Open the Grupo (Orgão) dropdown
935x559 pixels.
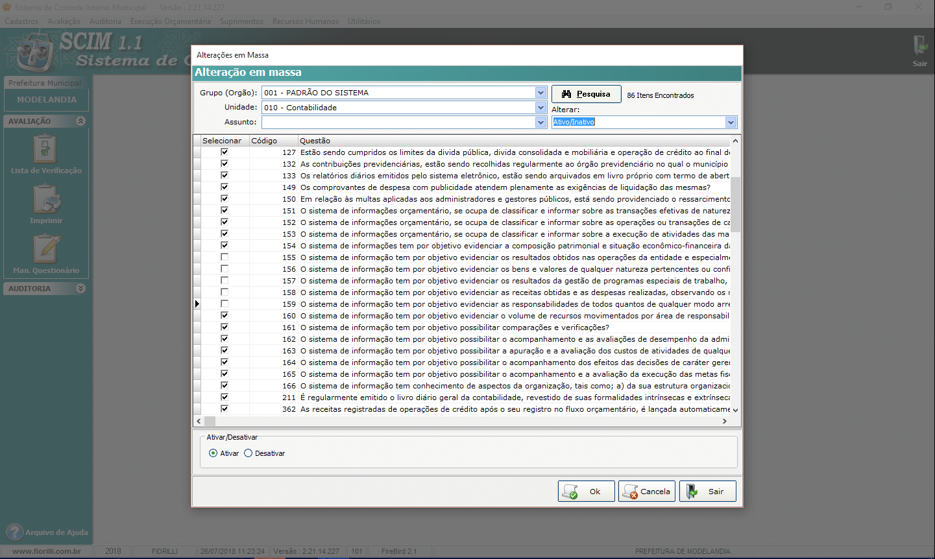(540, 93)
